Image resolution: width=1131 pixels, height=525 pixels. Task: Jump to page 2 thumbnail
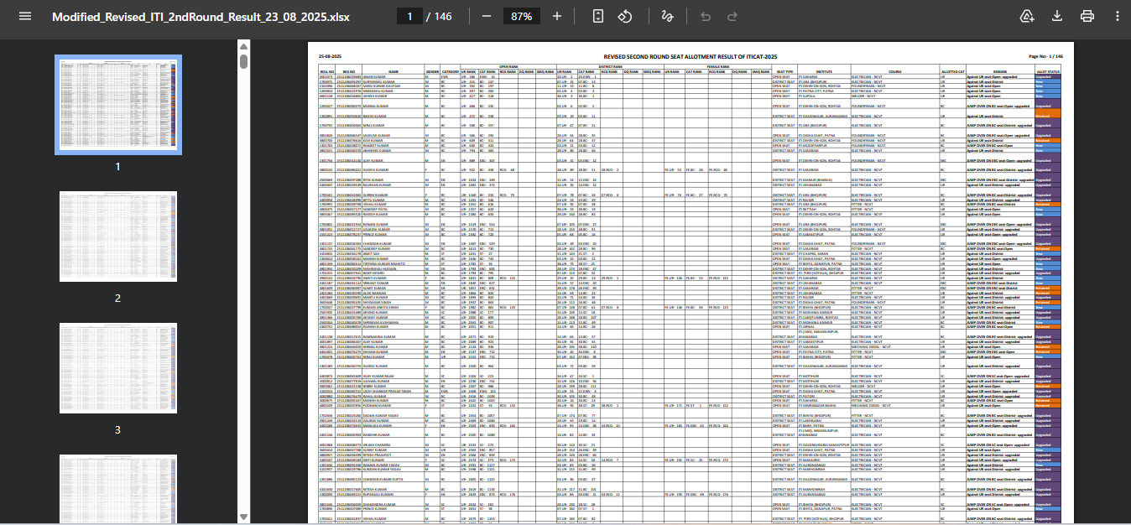point(117,239)
